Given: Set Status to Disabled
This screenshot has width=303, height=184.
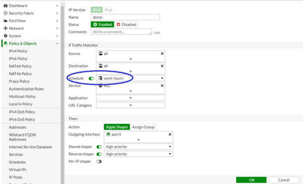Looking at the screenshot, I should point(126,25).
